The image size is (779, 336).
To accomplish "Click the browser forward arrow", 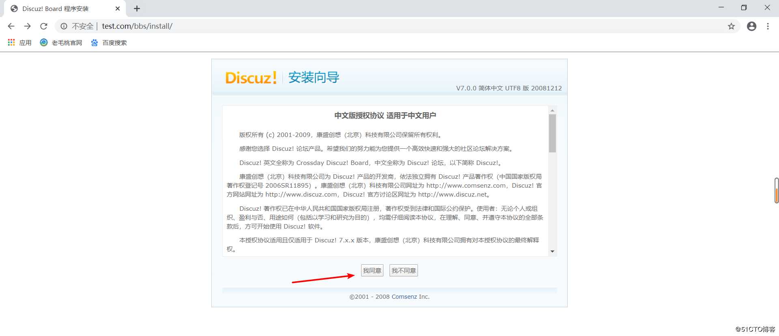I will coord(27,26).
